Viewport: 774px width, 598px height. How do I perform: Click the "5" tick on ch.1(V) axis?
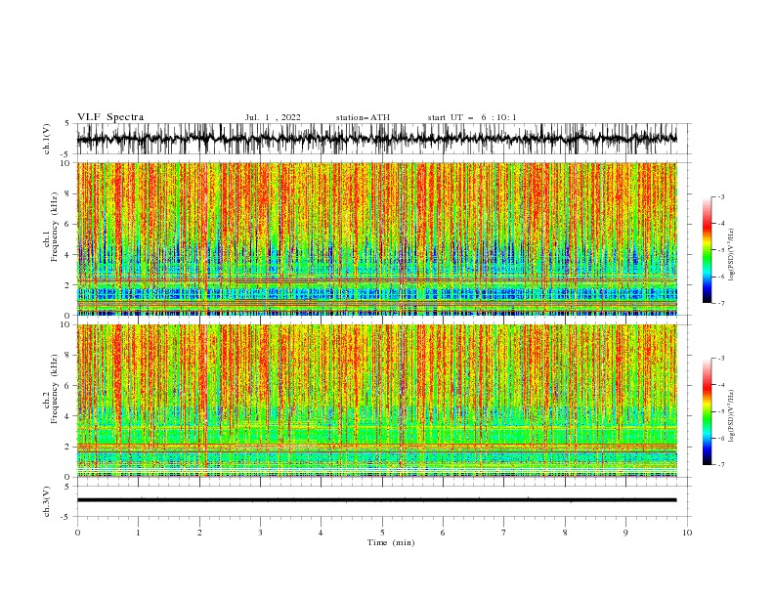(67, 124)
